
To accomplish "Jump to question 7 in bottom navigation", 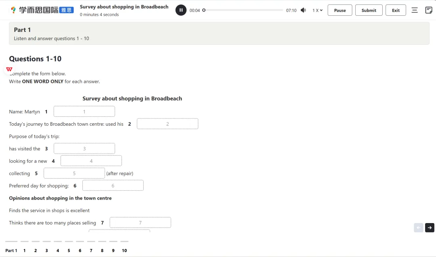I will (x=91, y=251).
